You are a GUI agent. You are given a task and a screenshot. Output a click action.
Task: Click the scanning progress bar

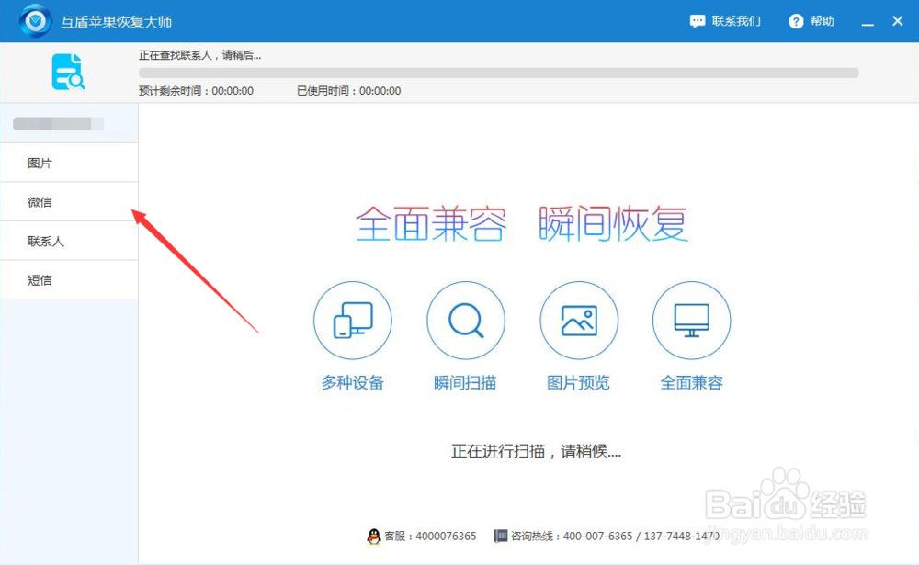(x=496, y=72)
